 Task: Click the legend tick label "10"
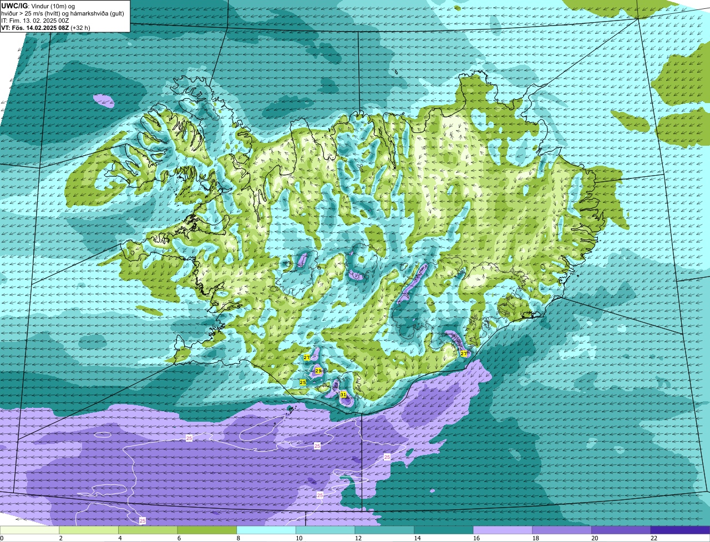(x=299, y=538)
